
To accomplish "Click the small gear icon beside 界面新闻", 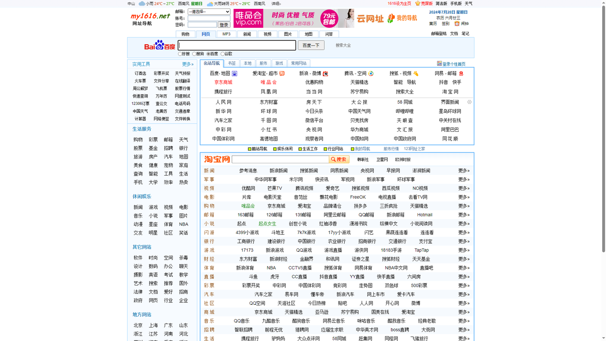I will click(470, 102).
